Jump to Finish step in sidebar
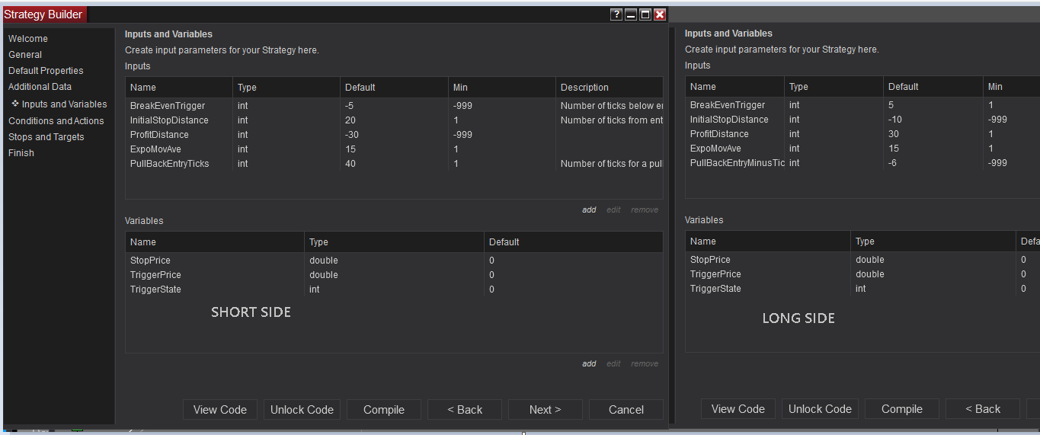This screenshot has height=435, width=1040. (21, 153)
